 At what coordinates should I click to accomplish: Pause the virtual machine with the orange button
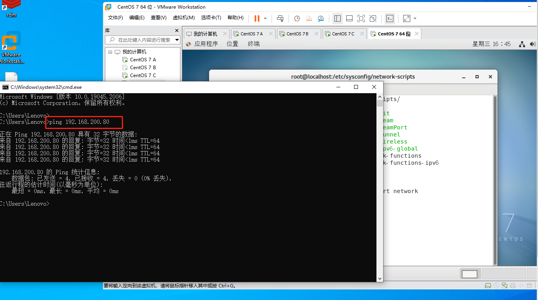click(257, 18)
